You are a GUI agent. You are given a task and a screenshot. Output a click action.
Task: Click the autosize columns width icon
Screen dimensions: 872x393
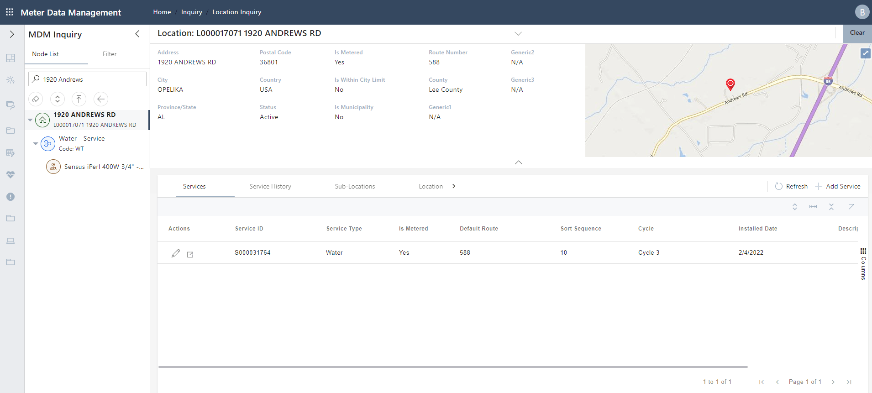[813, 207]
